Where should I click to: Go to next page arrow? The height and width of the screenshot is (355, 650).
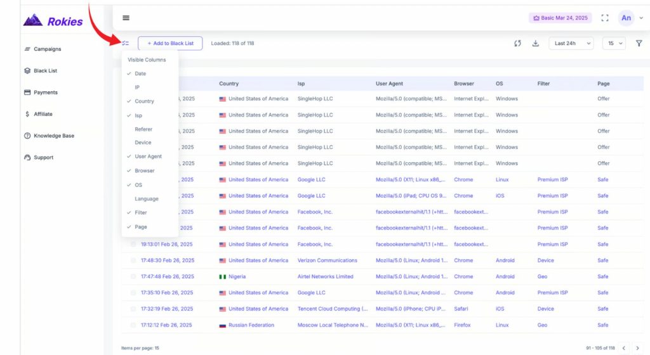tap(637, 348)
